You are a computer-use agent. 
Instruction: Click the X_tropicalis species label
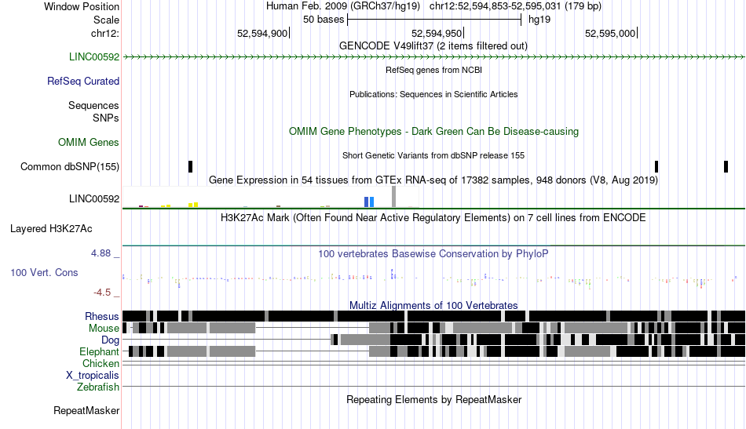(x=93, y=376)
